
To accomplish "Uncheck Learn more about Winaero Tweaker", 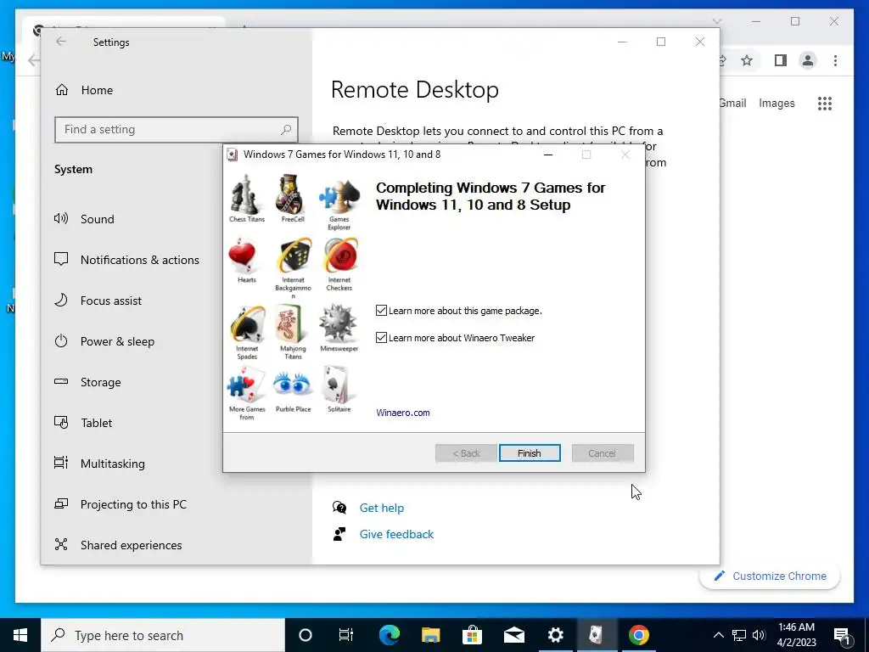I will 381,338.
